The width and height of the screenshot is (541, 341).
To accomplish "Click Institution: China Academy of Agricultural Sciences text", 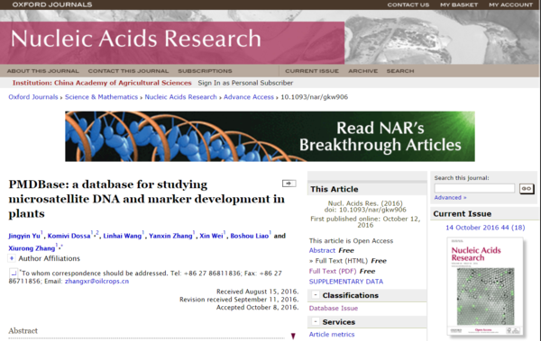I will [x=102, y=83].
